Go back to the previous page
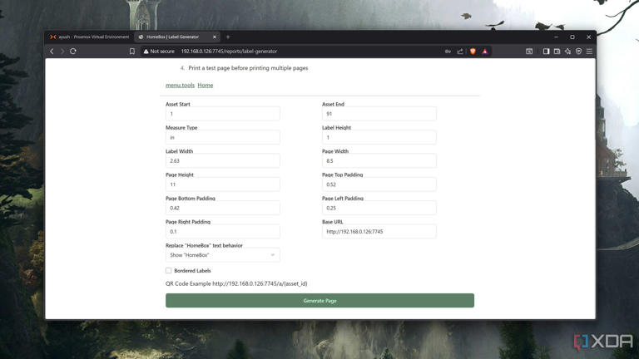 click(x=52, y=52)
